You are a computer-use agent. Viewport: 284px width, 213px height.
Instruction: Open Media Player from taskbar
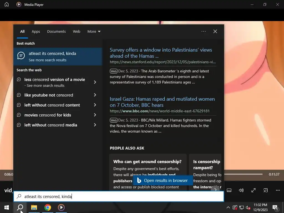(x=61, y=207)
